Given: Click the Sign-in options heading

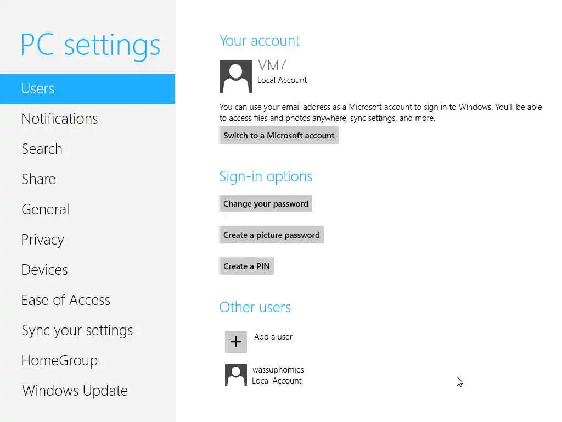Looking at the screenshot, I should pyautogui.click(x=266, y=176).
